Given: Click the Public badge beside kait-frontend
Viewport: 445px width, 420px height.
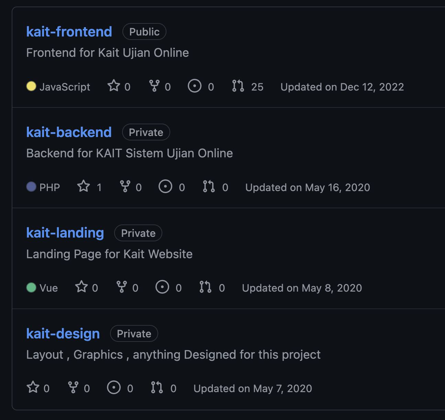Looking at the screenshot, I should [144, 32].
